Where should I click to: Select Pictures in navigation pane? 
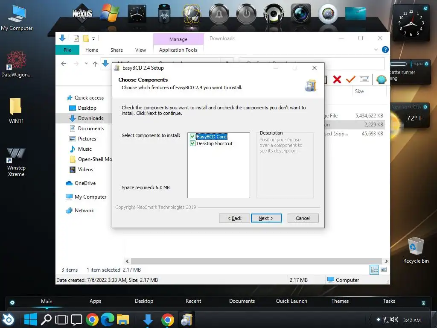coord(83,139)
